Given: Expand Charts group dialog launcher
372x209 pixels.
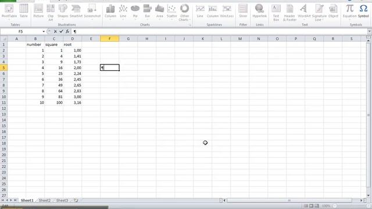Looking at the screenshot, I should [190, 24].
